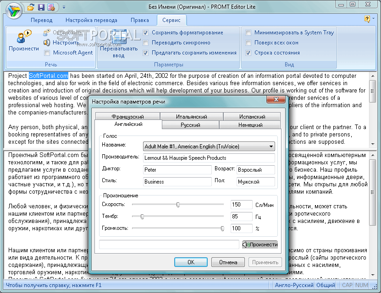Open the Перевод ribbon tab

[x=41, y=20]
